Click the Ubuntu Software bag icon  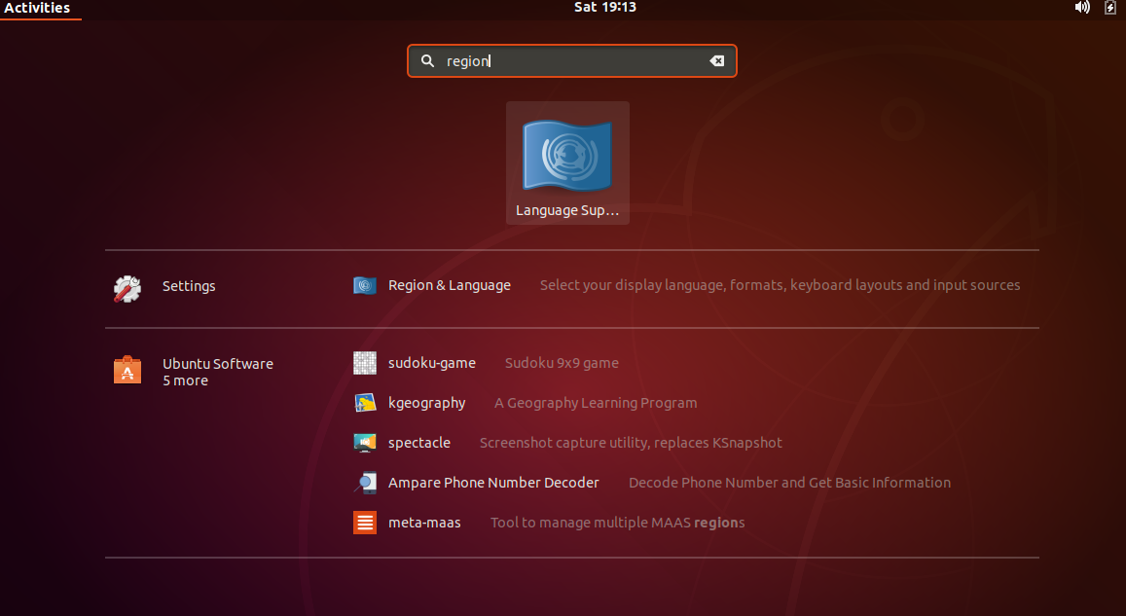click(127, 370)
